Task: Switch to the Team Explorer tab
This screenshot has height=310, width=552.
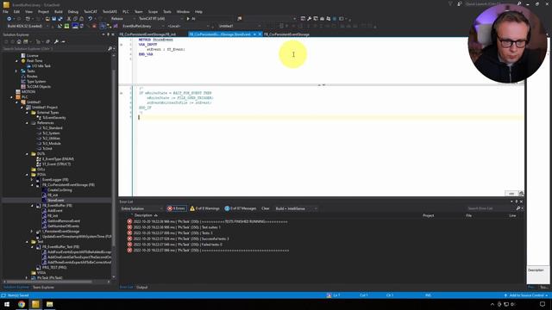Action: tap(43, 287)
